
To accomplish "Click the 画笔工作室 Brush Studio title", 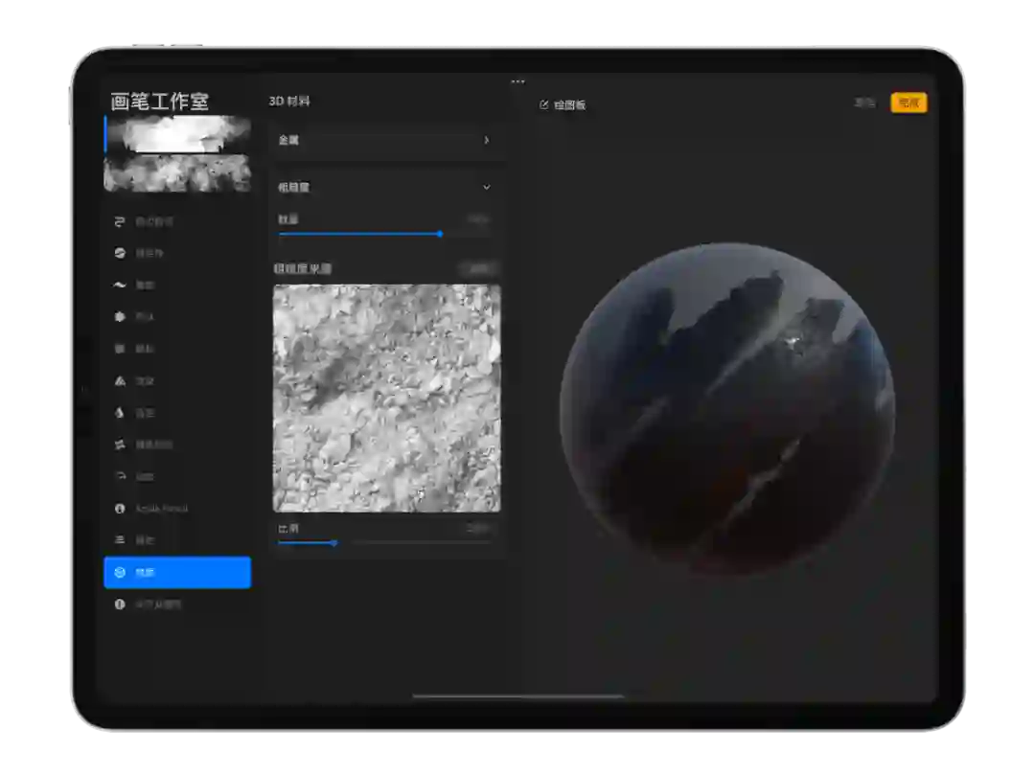I will tap(160, 101).
